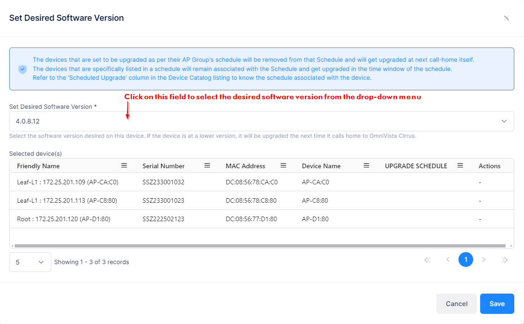
Task: Close the Set Desired Software Version dialog
Action: tap(506, 18)
